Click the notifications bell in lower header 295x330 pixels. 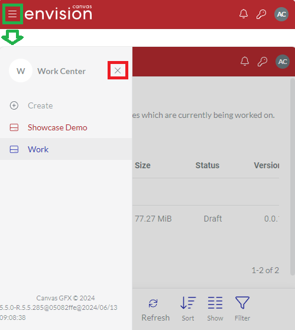245,61
